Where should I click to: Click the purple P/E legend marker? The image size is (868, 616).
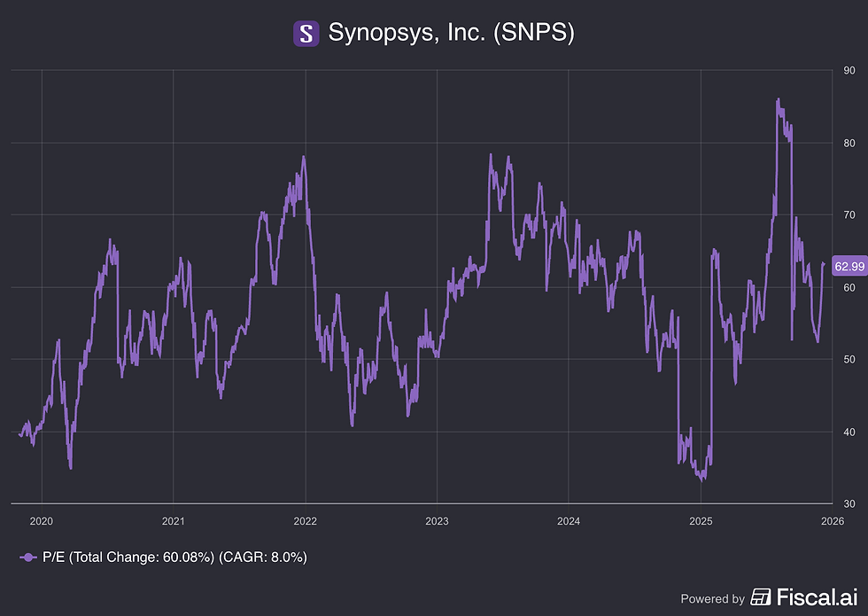pos(28,558)
